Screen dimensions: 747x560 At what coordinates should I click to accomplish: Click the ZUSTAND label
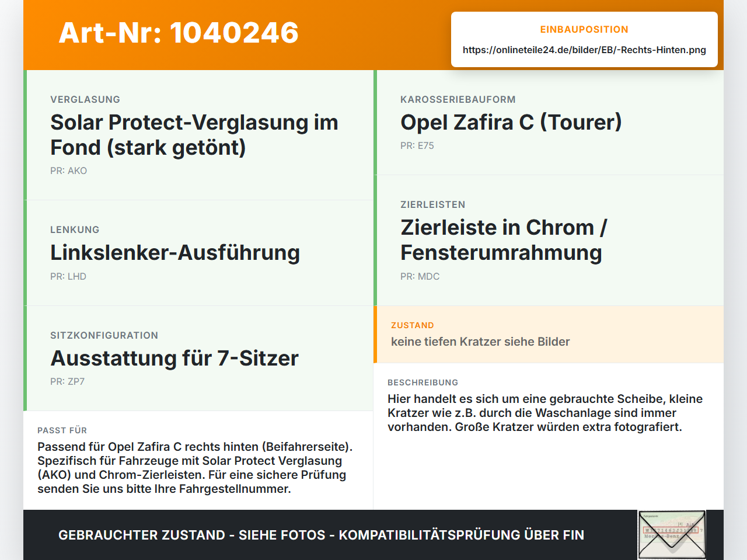pyautogui.click(x=413, y=325)
